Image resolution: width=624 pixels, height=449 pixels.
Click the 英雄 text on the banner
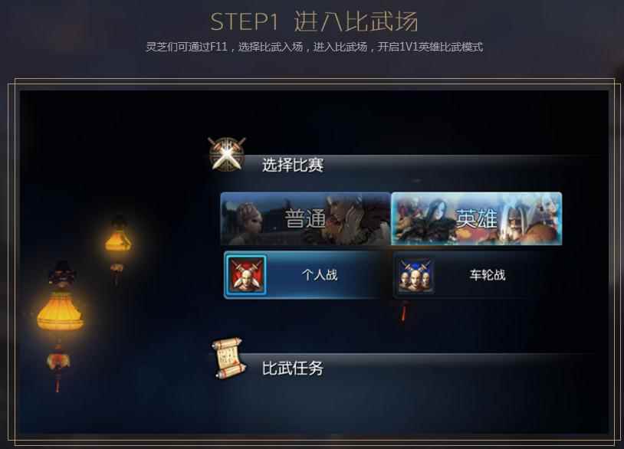pos(476,219)
